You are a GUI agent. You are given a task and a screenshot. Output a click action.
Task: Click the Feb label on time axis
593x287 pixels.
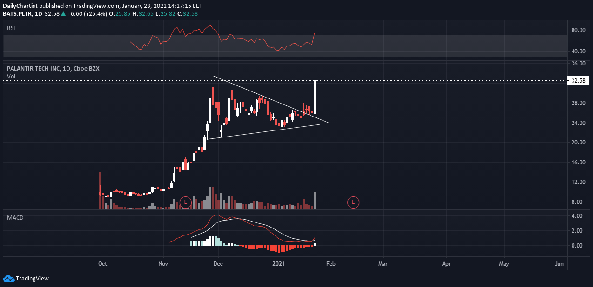tap(331, 264)
